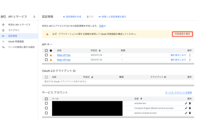Edit the ai-butler-bot service account
Screen dimensions: 198x132
click(186, 103)
